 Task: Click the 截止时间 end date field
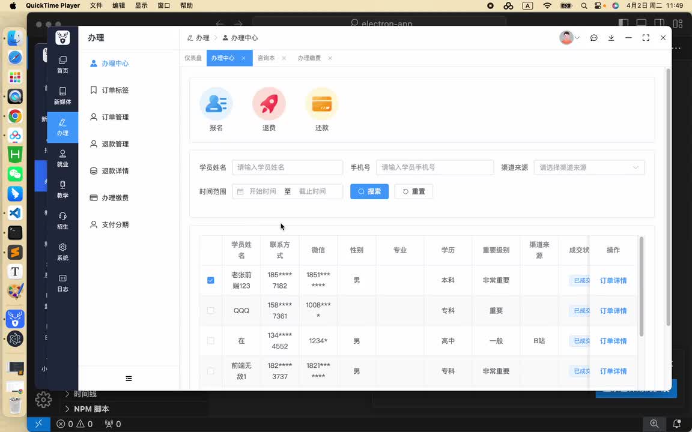pyautogui.click(x=312, y=191)
